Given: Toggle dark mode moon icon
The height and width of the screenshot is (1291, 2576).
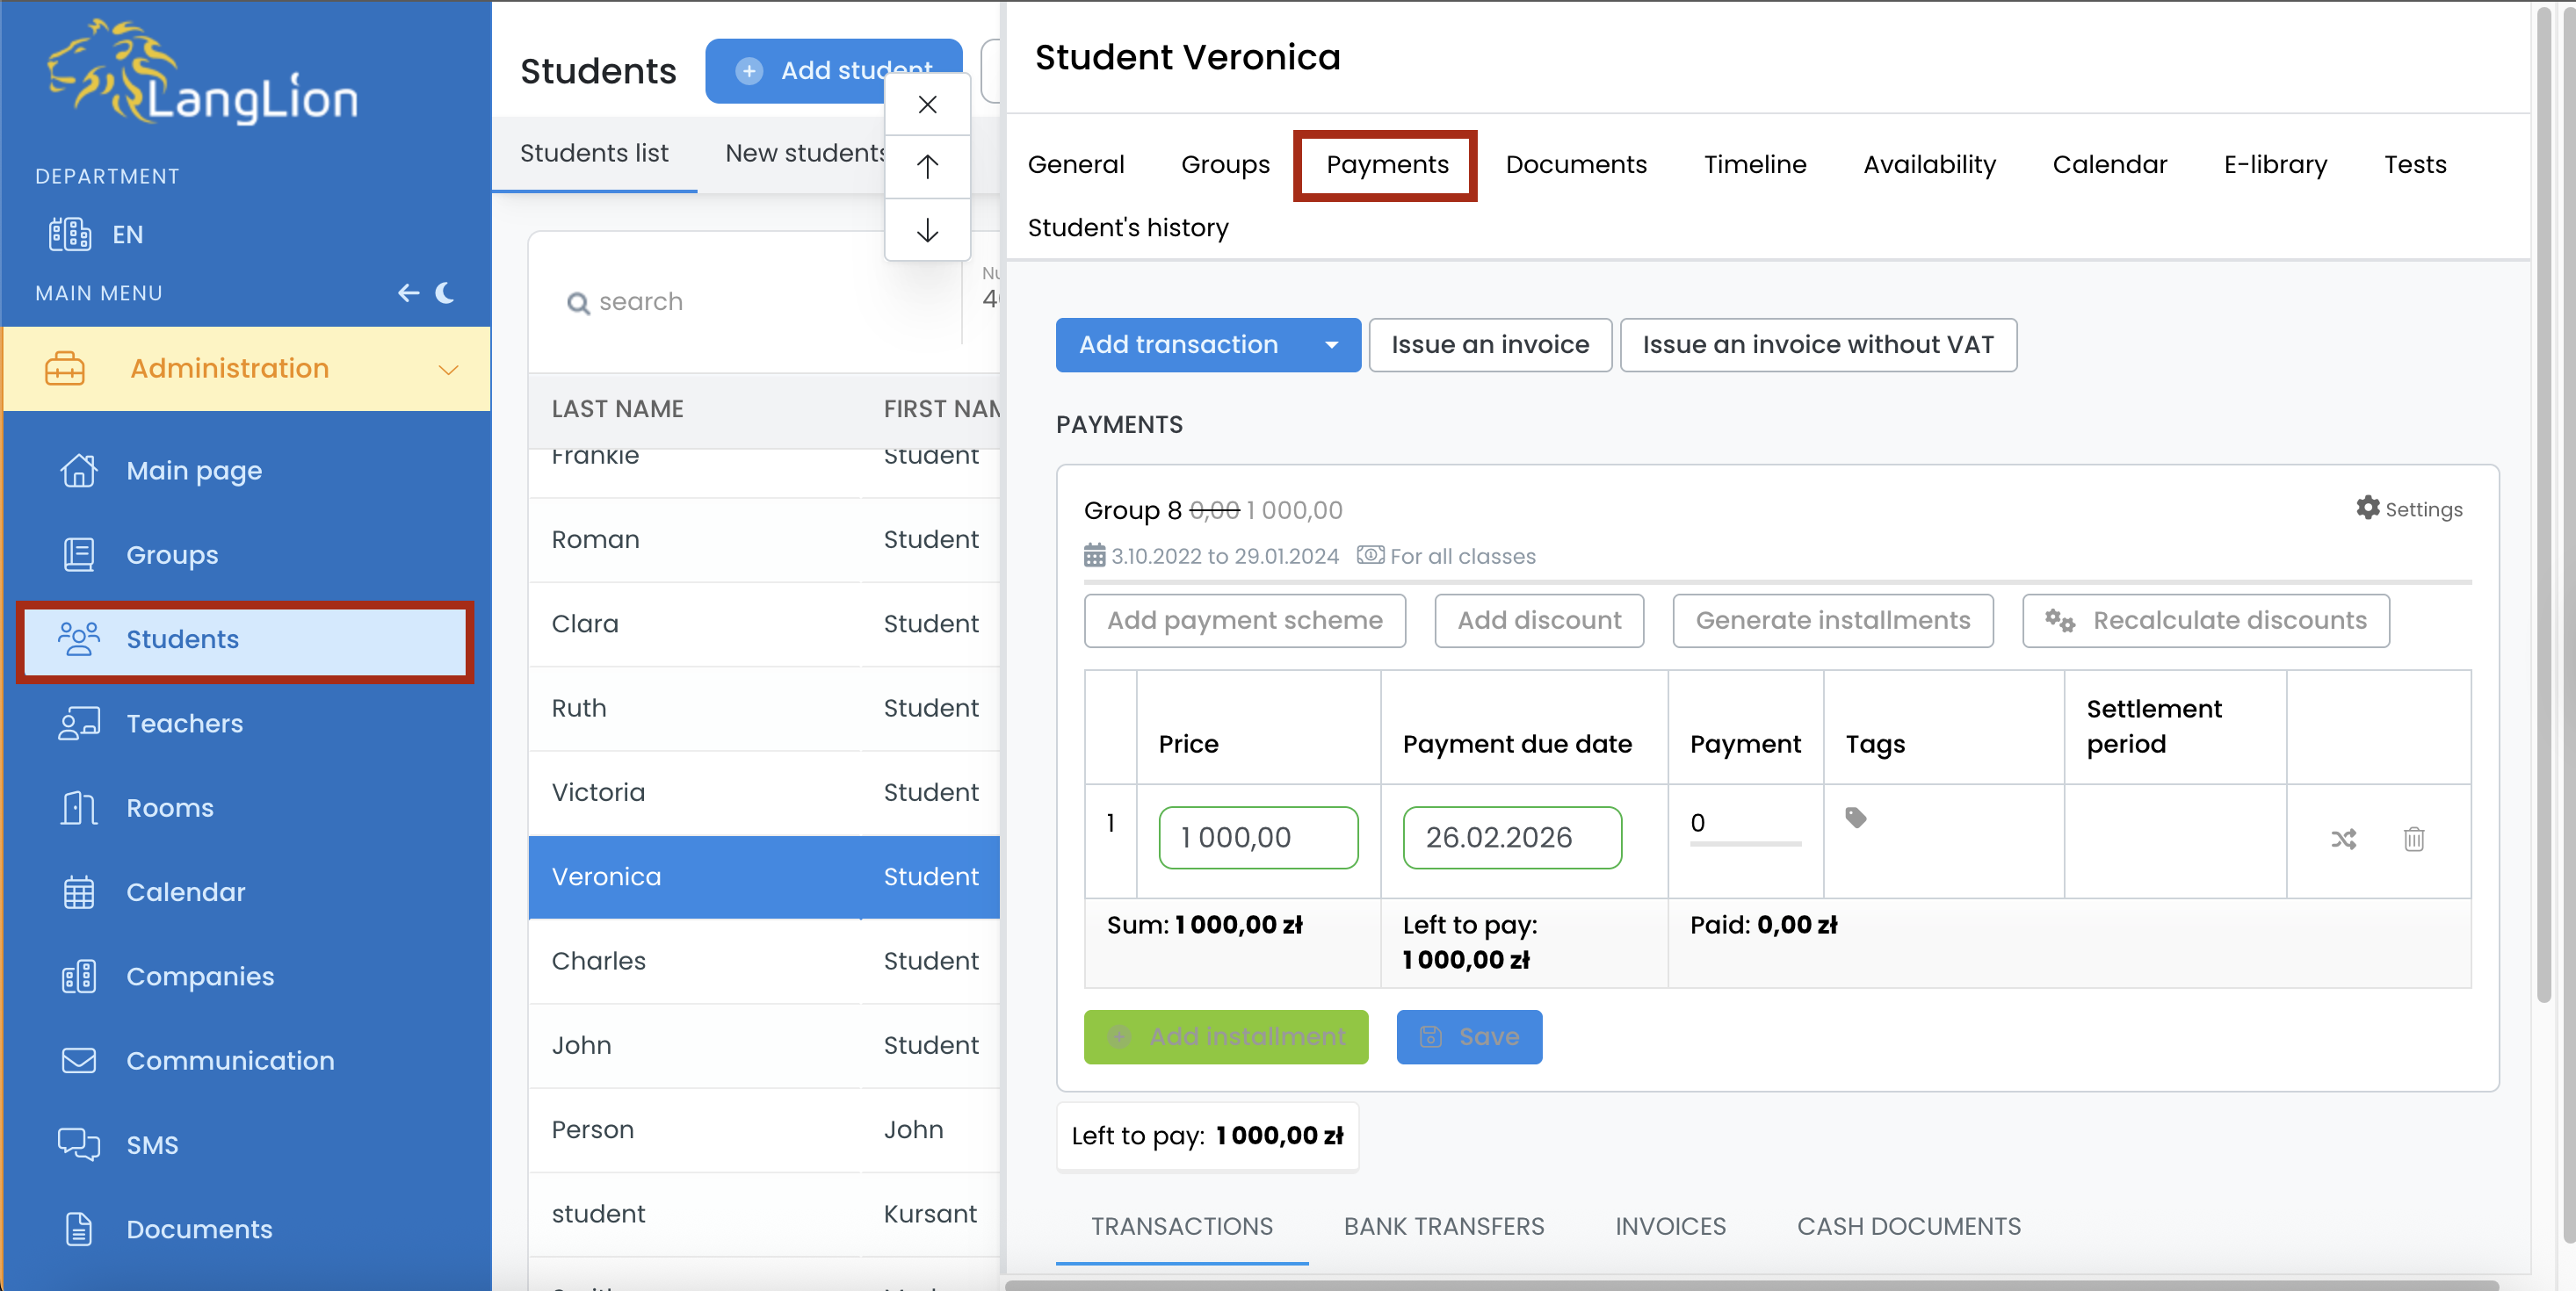Looking at the screenshot, I should (446, 292).
